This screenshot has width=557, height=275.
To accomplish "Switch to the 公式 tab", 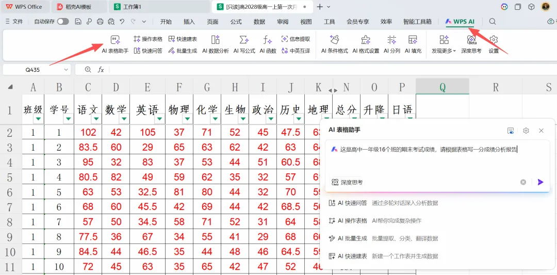I will coord(236,22).
